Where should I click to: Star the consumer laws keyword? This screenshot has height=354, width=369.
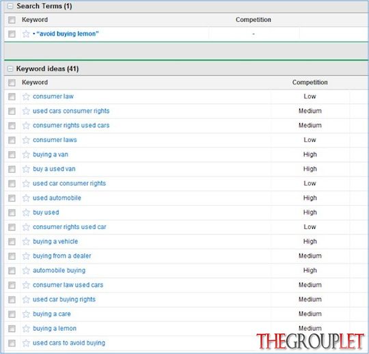pos(26,140)
